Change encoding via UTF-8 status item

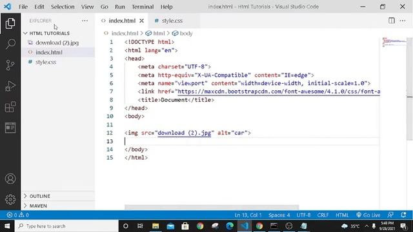click(303, 215)
